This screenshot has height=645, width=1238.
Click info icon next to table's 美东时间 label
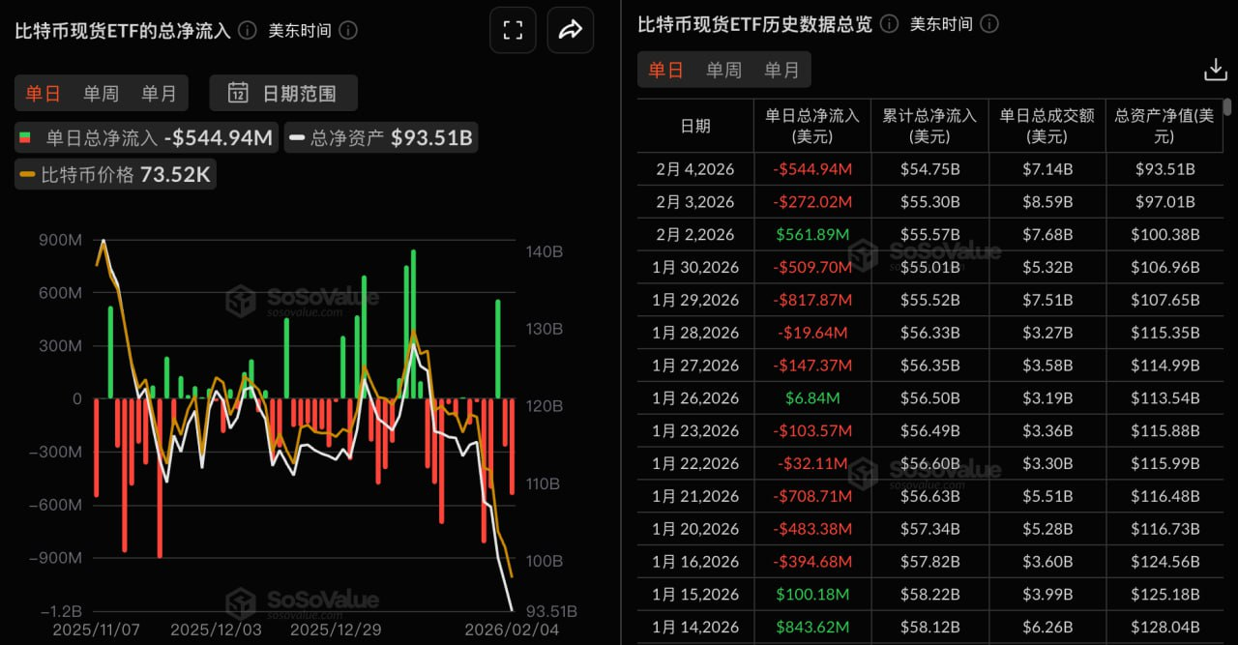(x=989, y=24)
